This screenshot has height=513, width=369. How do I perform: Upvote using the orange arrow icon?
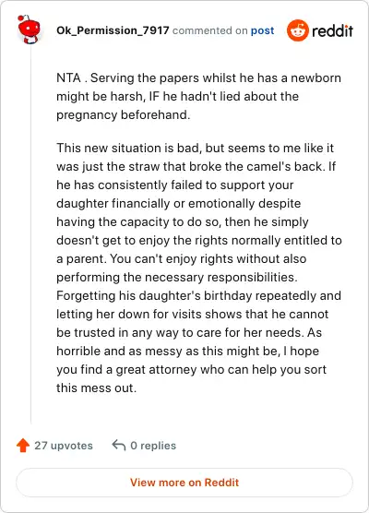click(23, 446)
